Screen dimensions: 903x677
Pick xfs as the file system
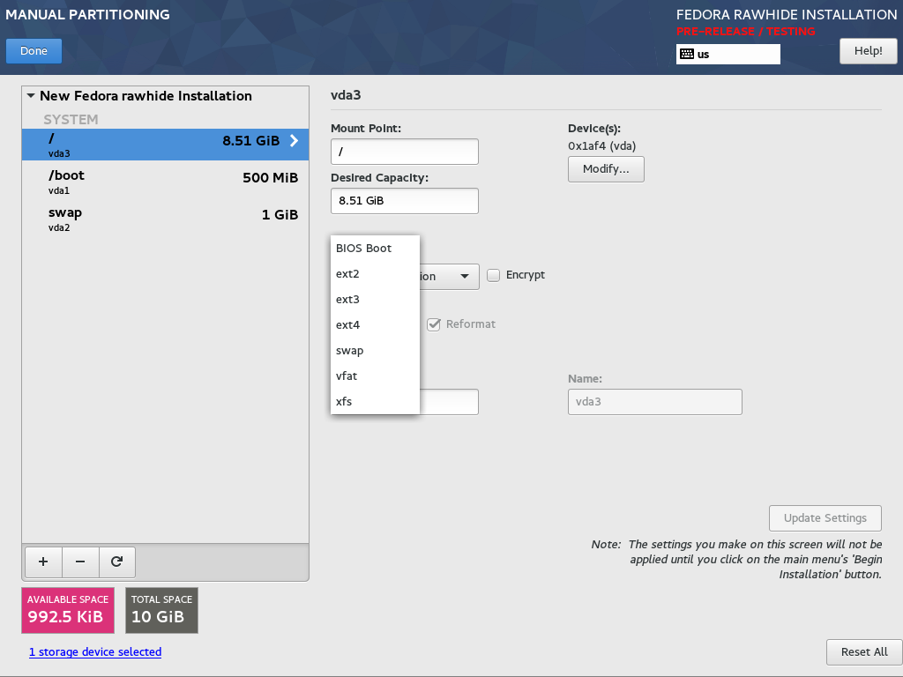pos(375,402)
